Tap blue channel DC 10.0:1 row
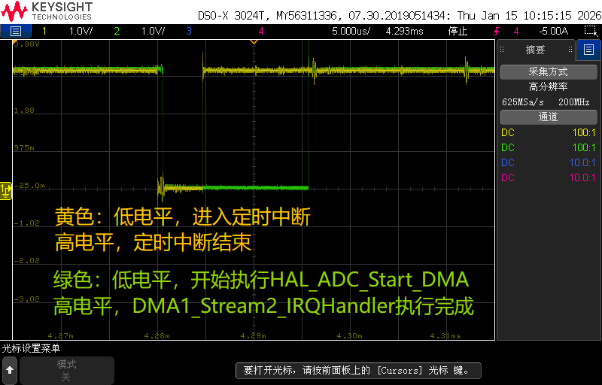602x385 pixels. tap(549, 162)
